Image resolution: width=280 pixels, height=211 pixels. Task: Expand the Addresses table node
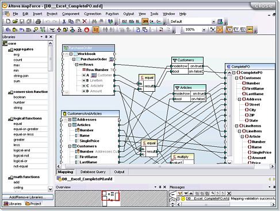tap(70, 120)
